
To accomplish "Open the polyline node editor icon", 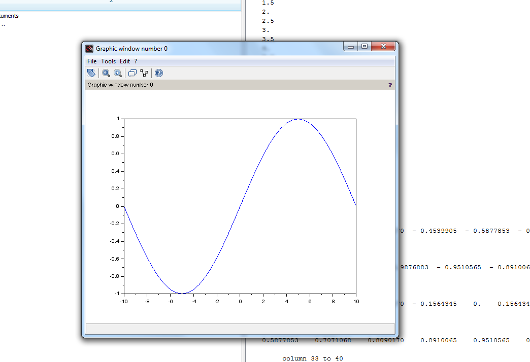I will click(144, 73).
